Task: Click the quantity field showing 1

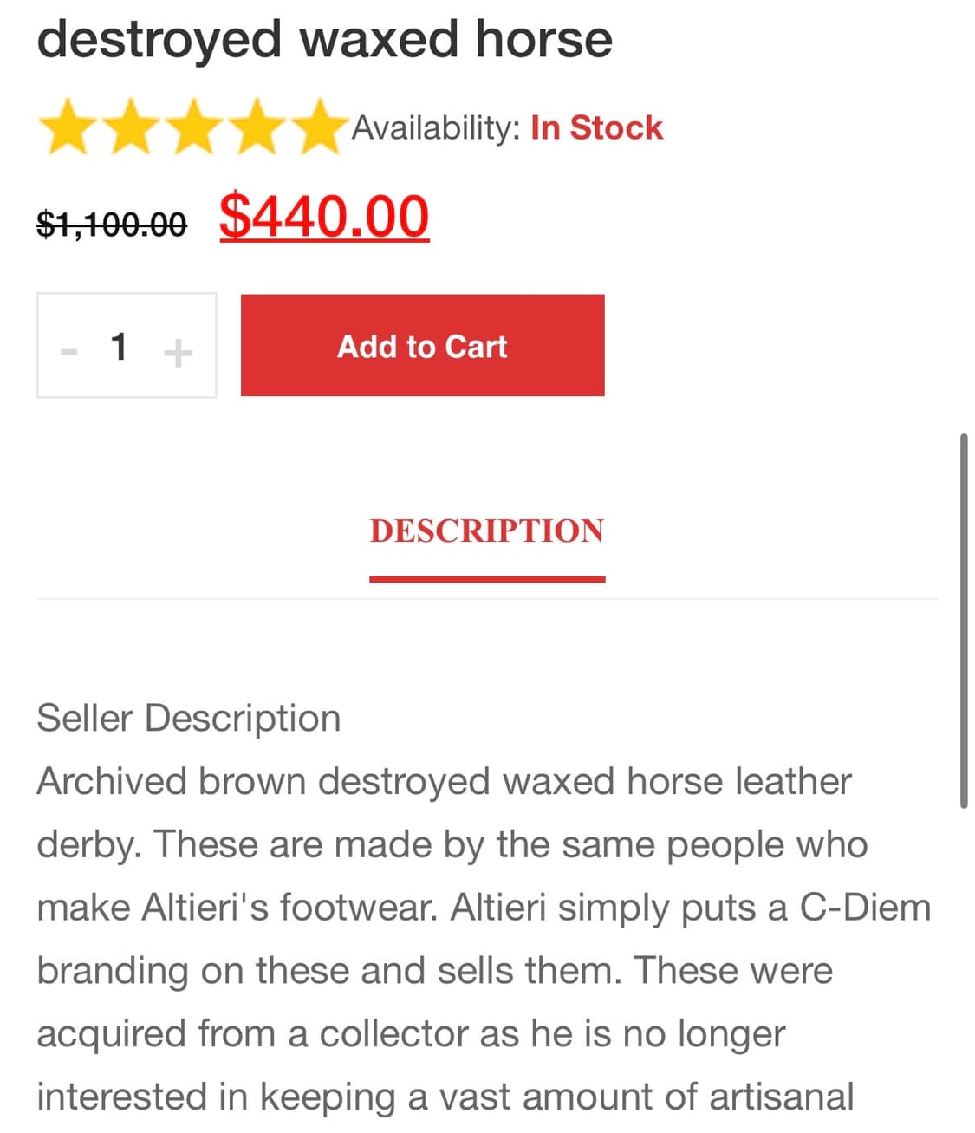Action: (120, 347)
